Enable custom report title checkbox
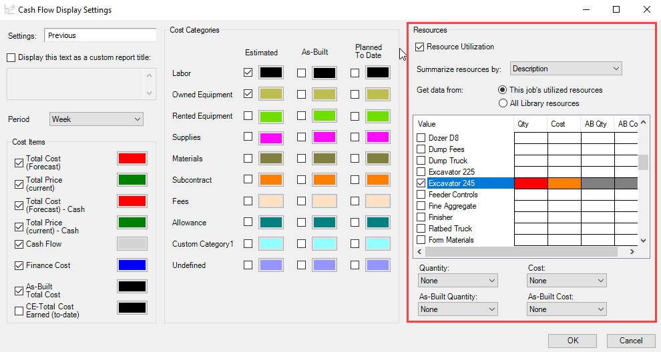Viewport: 661px width, 352px height. (11, 57)
